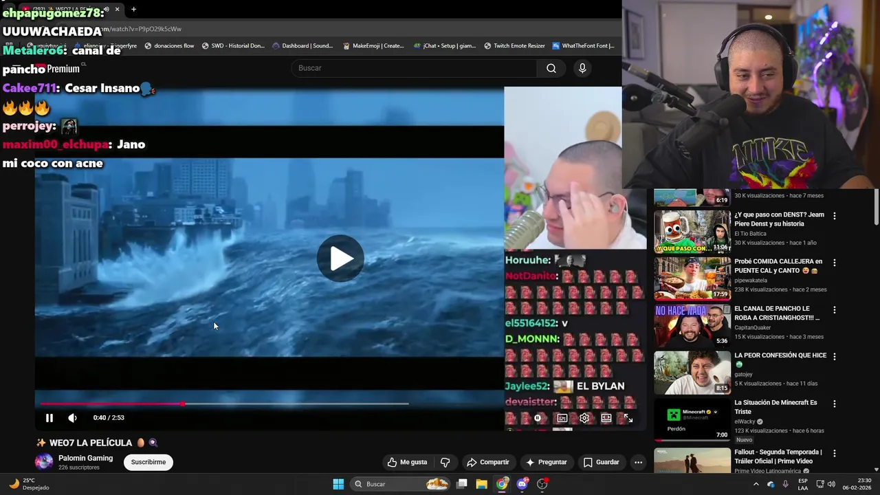Open the donaciones flow bookmark
880x495 pixels.
pos(168,46)
